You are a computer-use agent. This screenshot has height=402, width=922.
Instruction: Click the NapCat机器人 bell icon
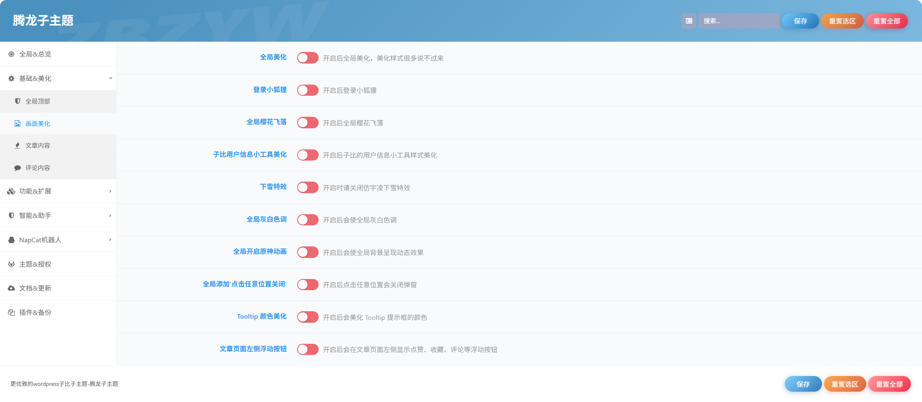11,240
